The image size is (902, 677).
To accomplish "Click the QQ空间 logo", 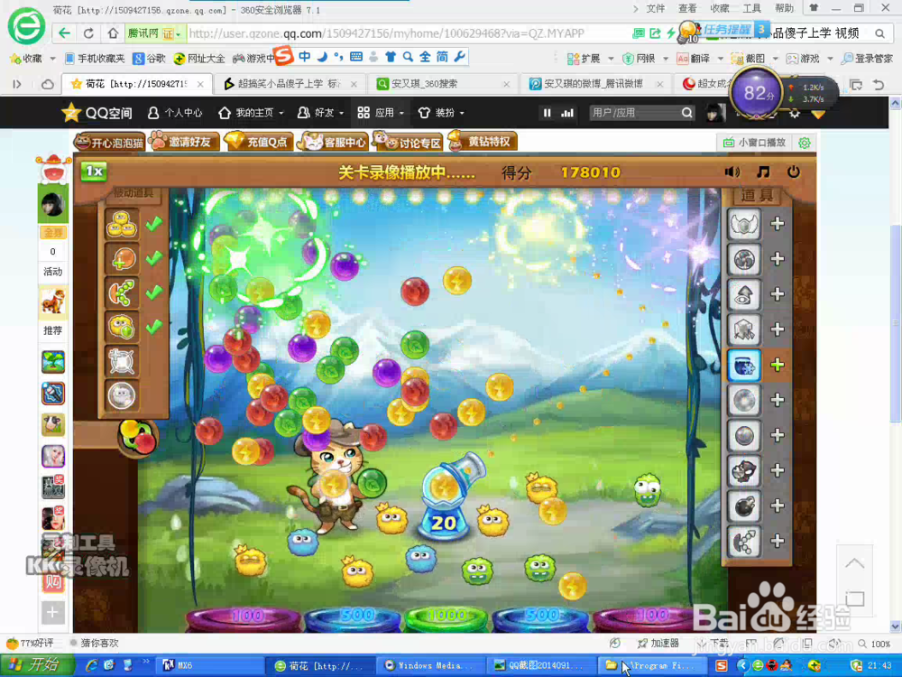I will [x=97, y=112].
